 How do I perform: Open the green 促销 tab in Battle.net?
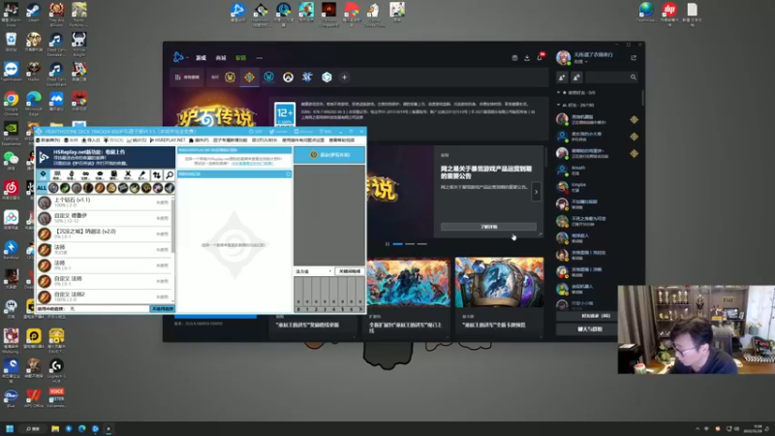coord(240,58)
